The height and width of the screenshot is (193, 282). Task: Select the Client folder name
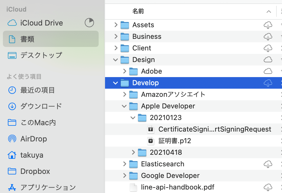(142, 48)
